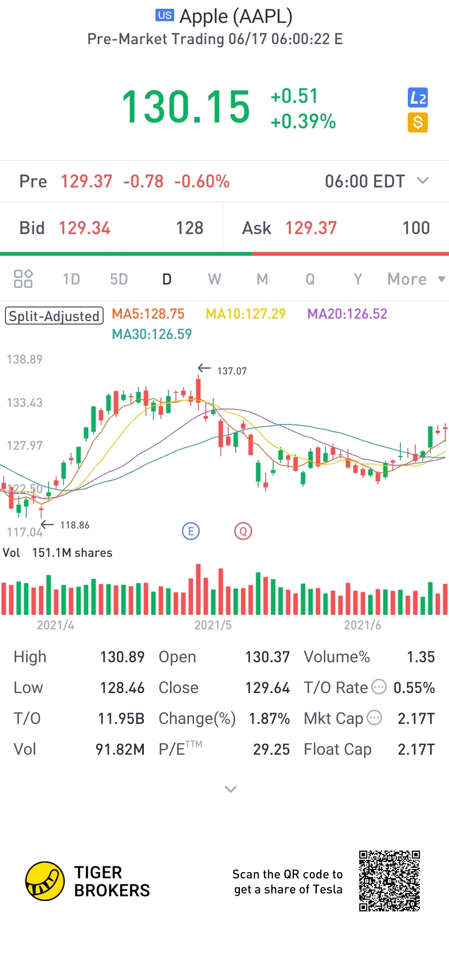This screenshot has width=449, height=953.
Task: Tap the US market flag badge
Action: tap(165, 15)
